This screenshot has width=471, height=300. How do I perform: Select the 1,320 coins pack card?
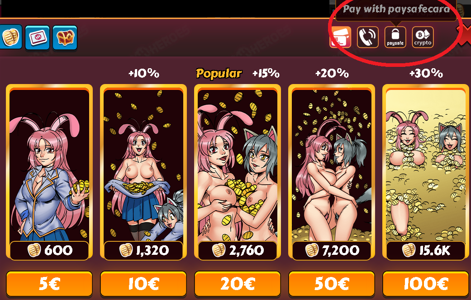point(143,172)
